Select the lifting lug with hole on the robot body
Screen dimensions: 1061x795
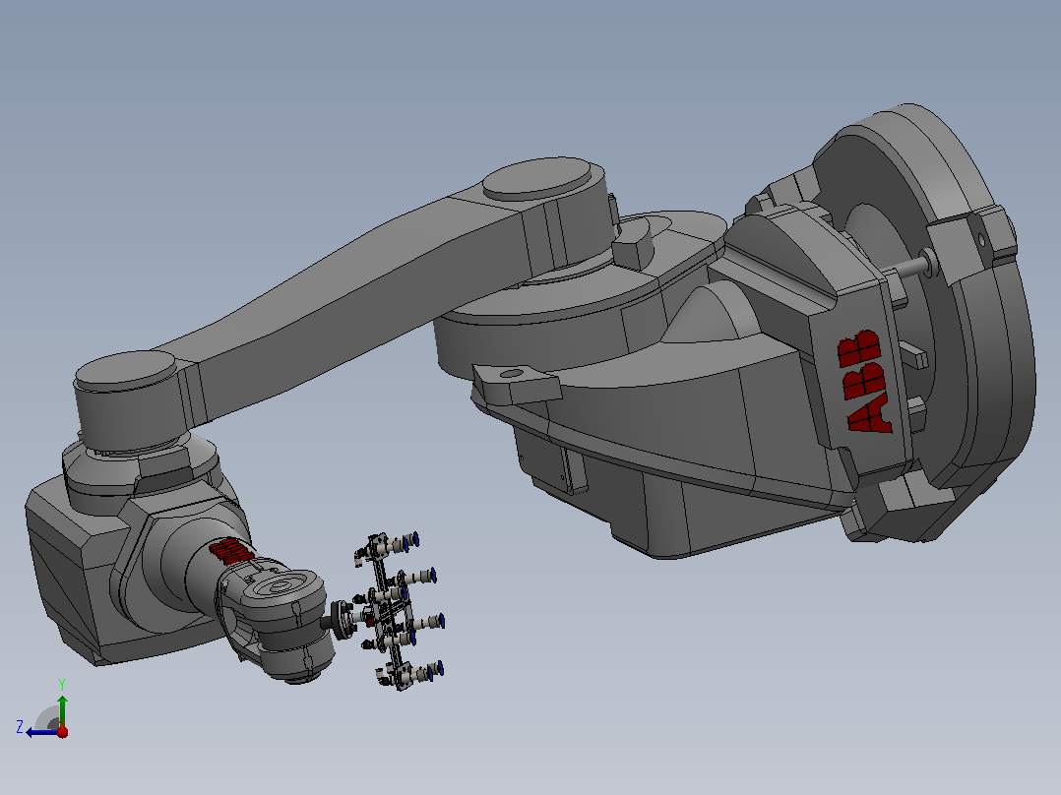(516, 383)
